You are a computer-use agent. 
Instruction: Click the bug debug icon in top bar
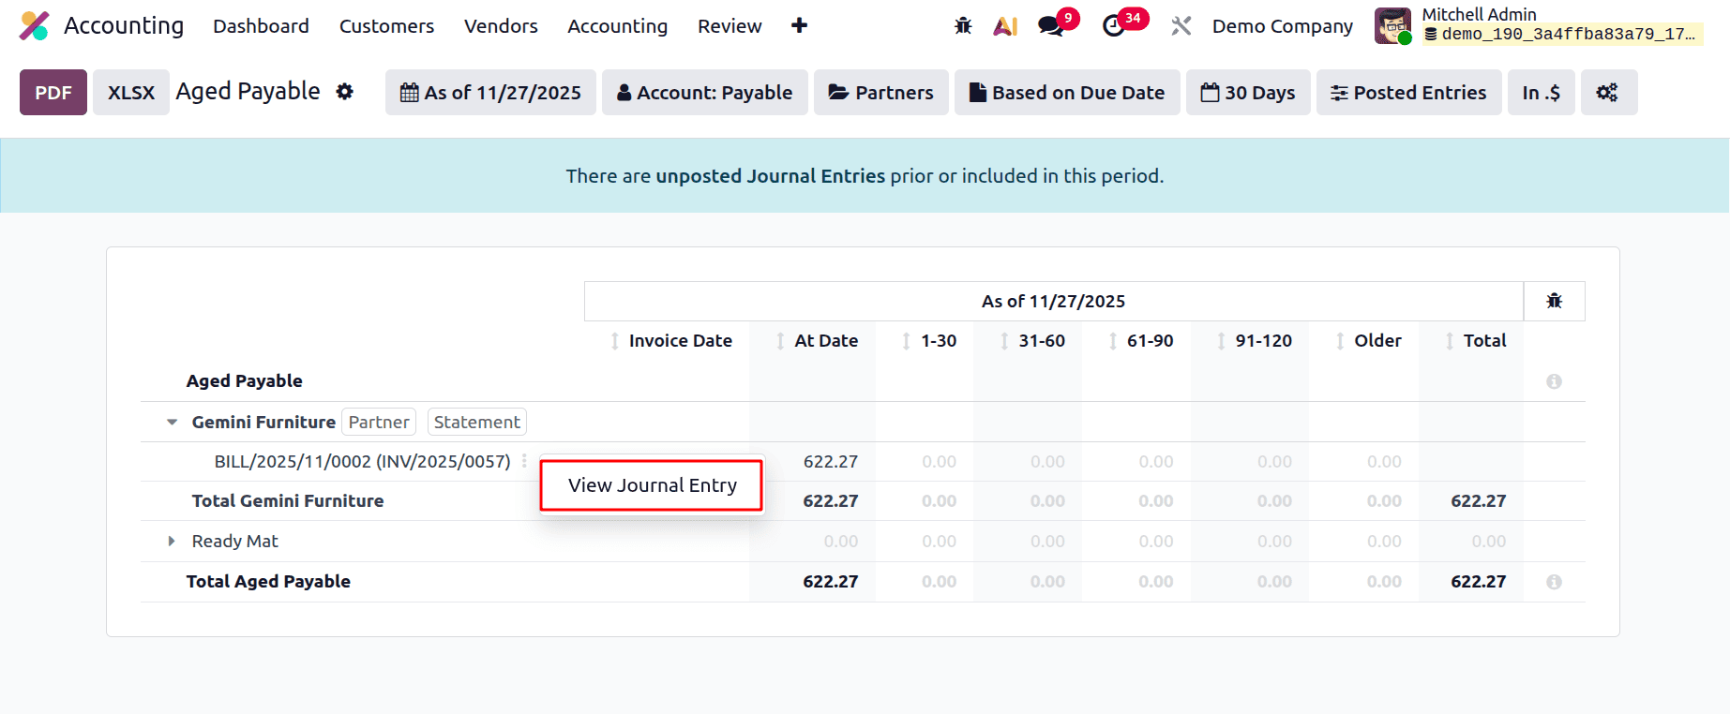963,26
